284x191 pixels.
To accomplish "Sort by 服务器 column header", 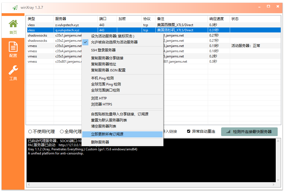I will pos(75,19).
